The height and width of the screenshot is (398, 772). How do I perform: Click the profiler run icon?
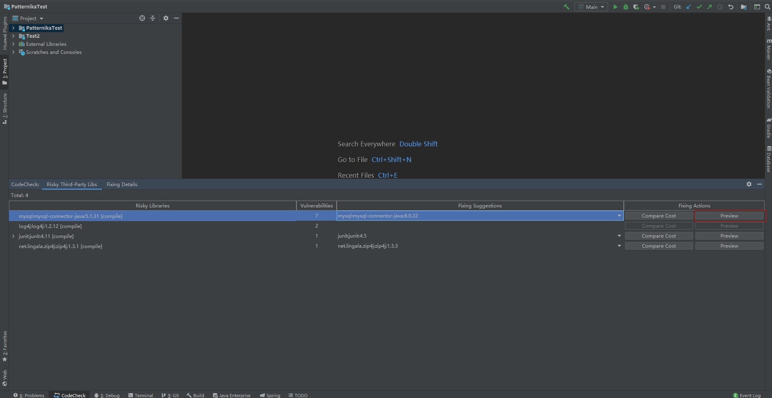click(x=647, y=7)
